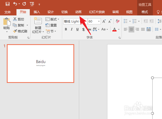
Task: Open the 版式 layout dropdown
Action: pyautogui.click(x=52, y=19)
